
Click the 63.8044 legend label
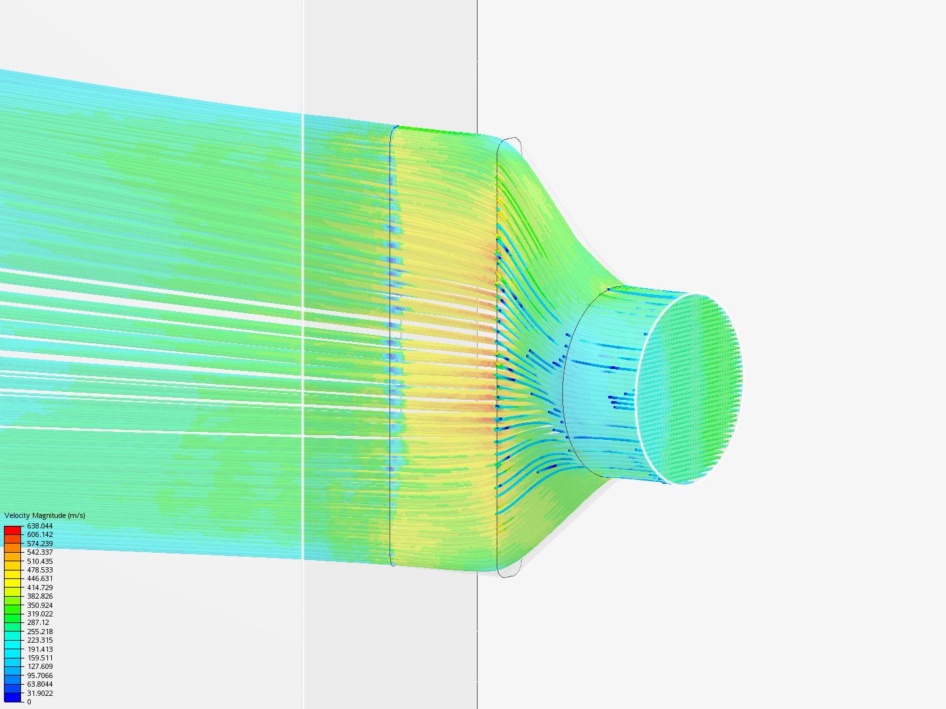click(x=39, y=684)
